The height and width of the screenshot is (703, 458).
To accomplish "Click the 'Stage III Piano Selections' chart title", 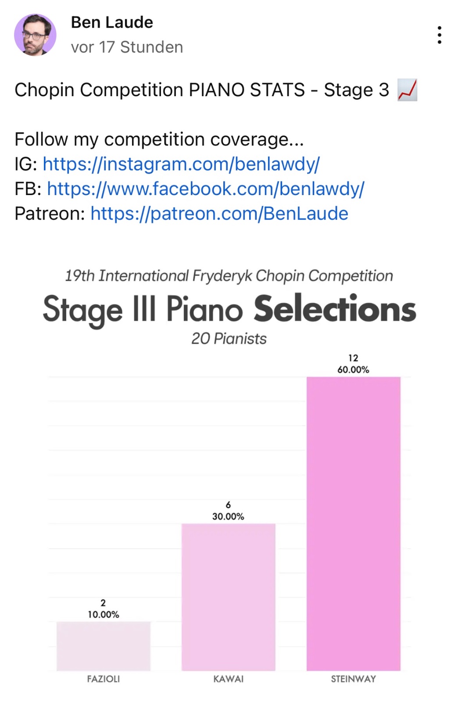I will tap(229, 309).
